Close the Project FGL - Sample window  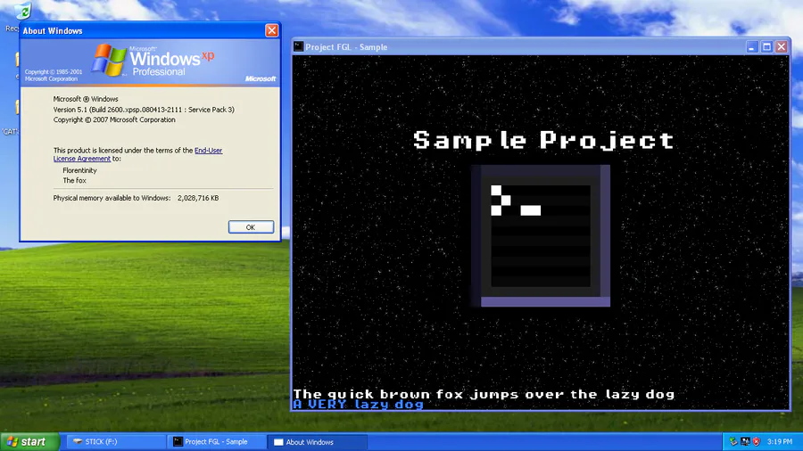click(782, 47)
